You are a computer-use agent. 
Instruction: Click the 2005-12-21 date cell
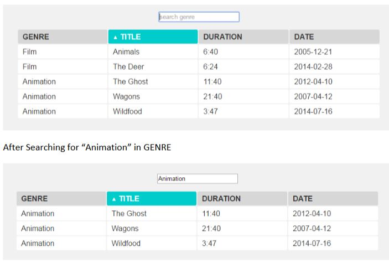click(x=313, y=52)
